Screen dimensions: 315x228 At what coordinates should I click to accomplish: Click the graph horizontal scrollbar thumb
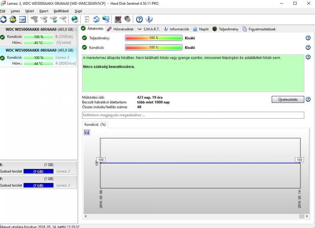point(302,216)
